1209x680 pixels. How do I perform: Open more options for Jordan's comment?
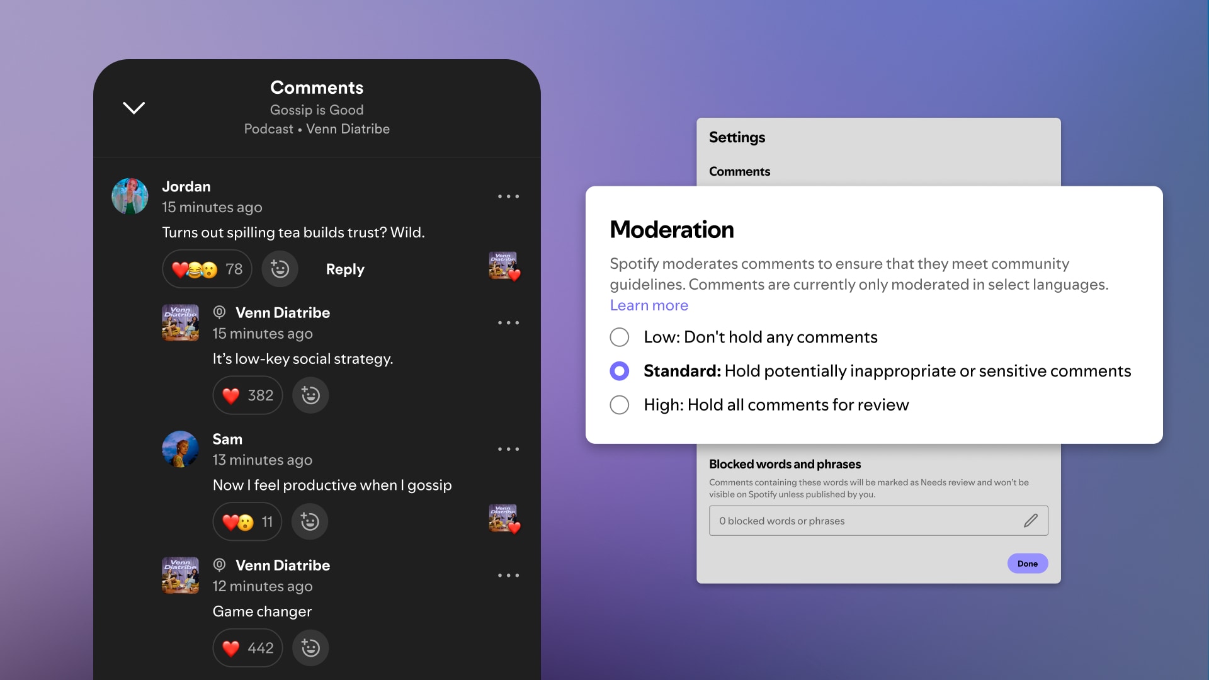(x=508, y=196)
